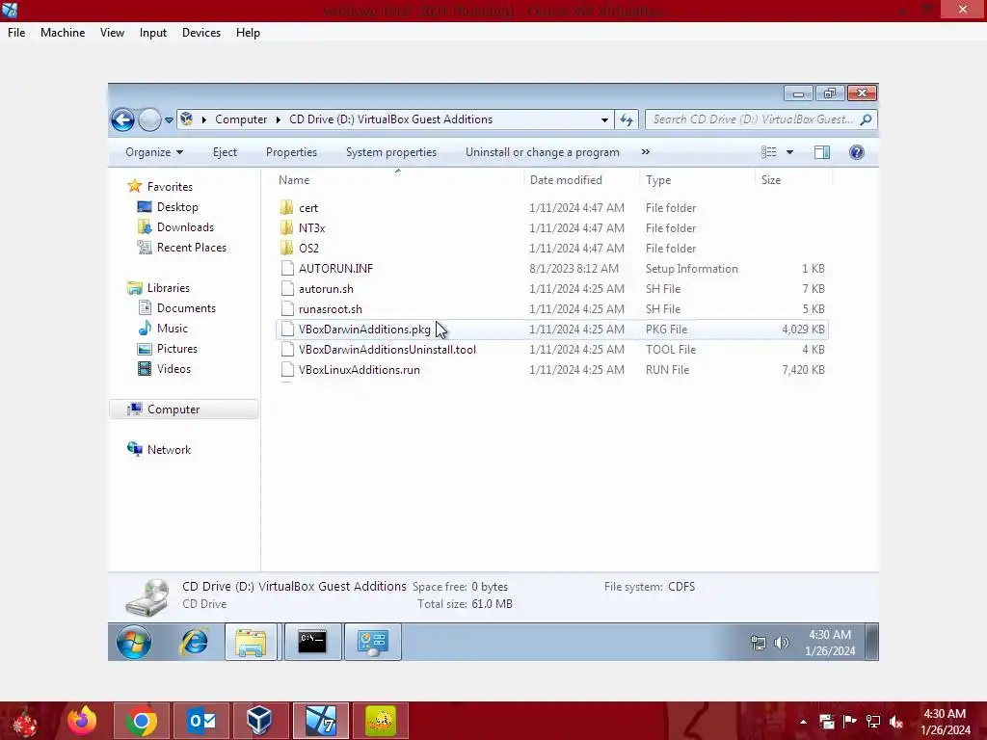Open Outlook from host taskbar
This screenshot has height=740, width=987.
pos(201,721)
